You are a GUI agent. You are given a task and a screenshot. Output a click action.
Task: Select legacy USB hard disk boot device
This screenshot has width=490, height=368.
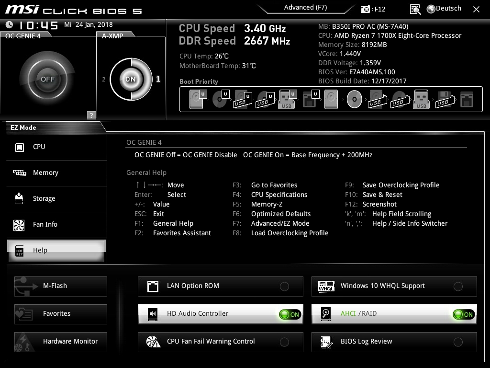tap(378, 100)
